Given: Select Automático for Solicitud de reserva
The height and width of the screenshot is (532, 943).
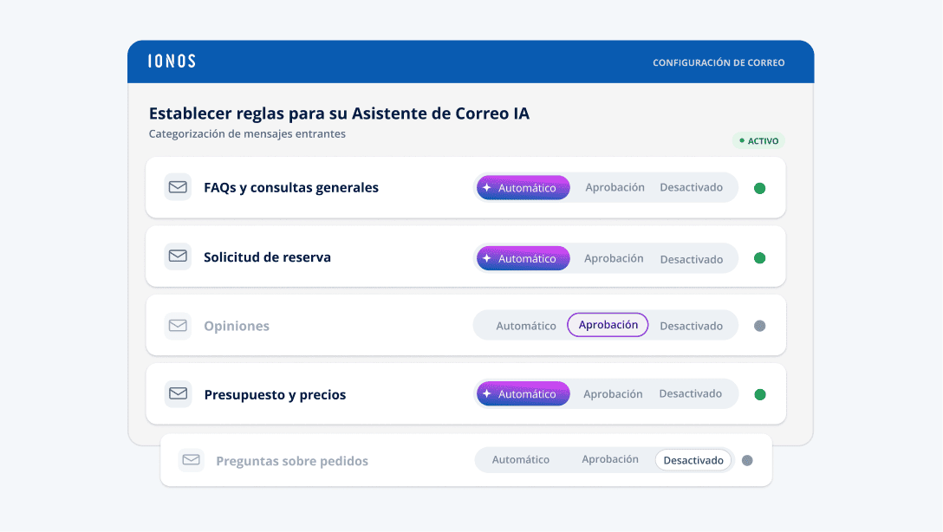Looking at the screenshot, I should (524, 258).
